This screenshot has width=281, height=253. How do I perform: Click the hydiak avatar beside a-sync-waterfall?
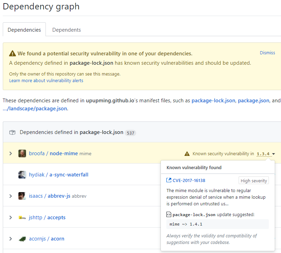pos(22,174)
